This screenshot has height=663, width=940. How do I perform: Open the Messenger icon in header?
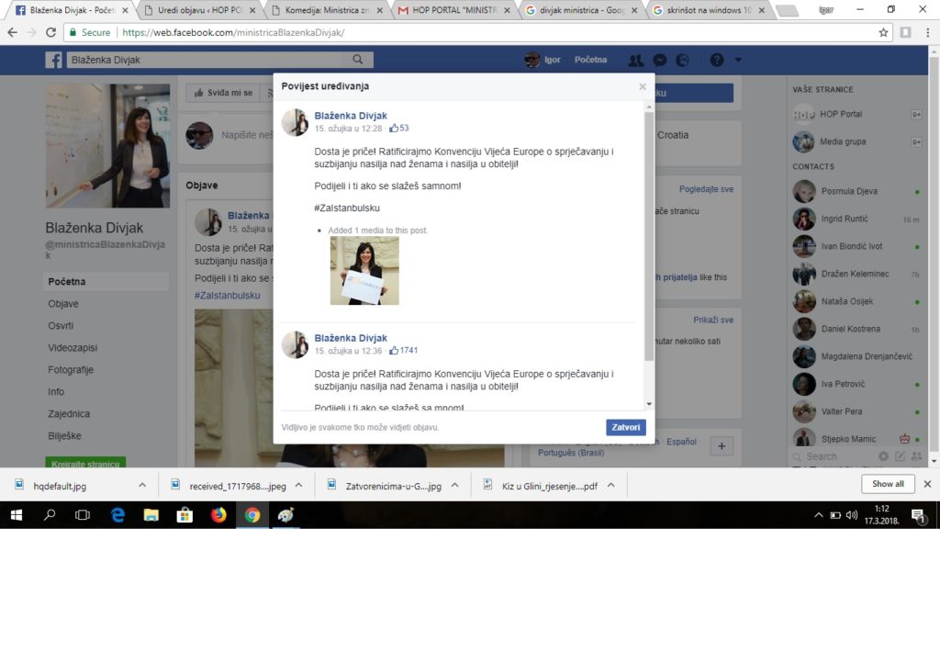[659, 60]
